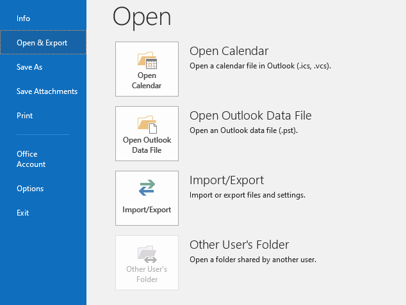Click the 'Other User's Folder' heading
Viewport: 406px width, 305px height.
pyautogui.click(x=240, y=244)
